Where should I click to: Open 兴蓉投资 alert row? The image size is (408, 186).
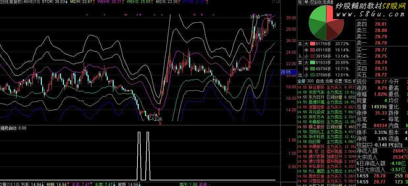click(x=326, y=181)
